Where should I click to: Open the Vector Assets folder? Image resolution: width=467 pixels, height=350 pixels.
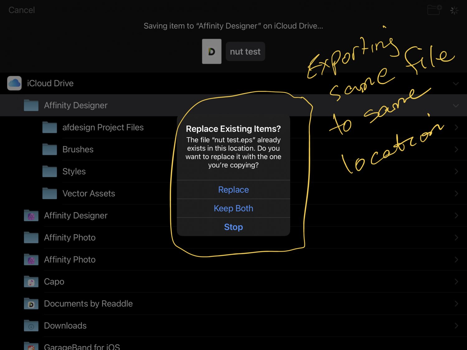click(89, 193)
